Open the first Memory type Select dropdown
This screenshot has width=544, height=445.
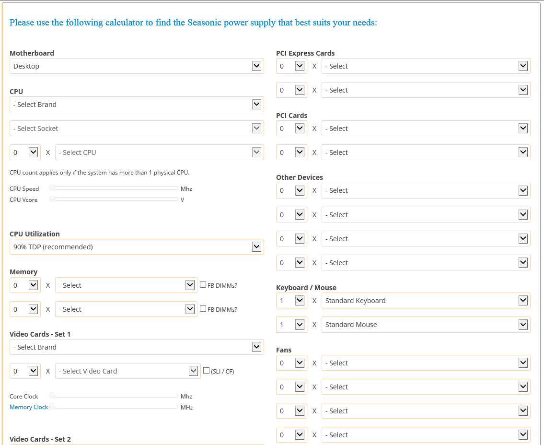coord(126,285)
